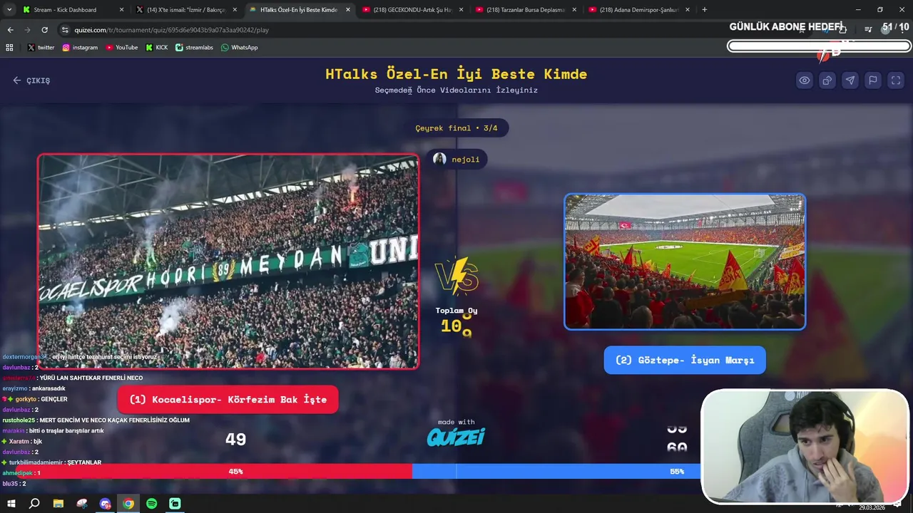Image resolution: width=913 pixels, height=513 pixels.
Task: Open the Streamlabs taskbar icon
Action: click(x=175, y=504)
